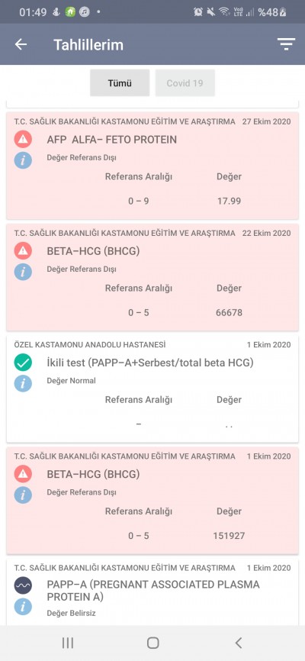The image size is (305, 661).
Task: Tap warning icon on 22 Ekim BETA-HCG card
Action: 23,251
